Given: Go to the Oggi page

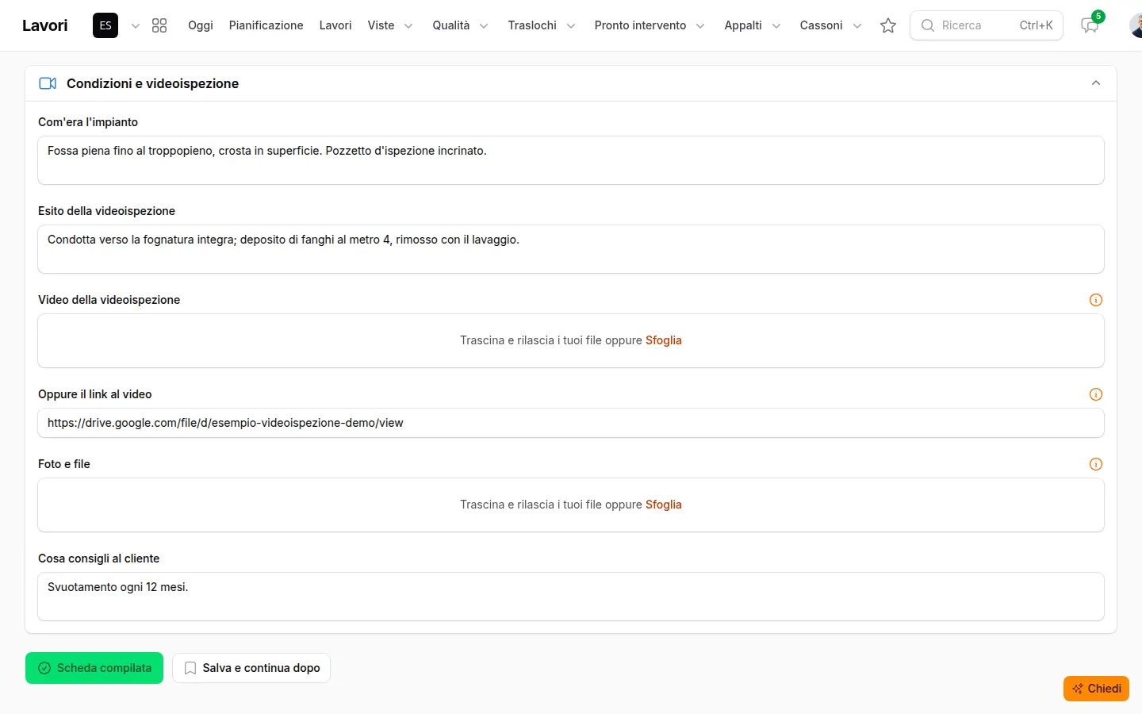Looking at the screenshot, I should point(201,25).
